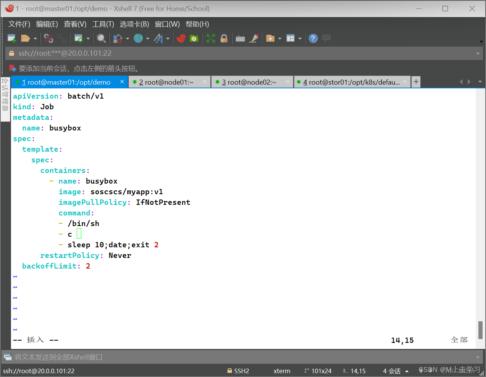Click the xterm status bar entry
The image size is (486, 377).
[282, 371]
